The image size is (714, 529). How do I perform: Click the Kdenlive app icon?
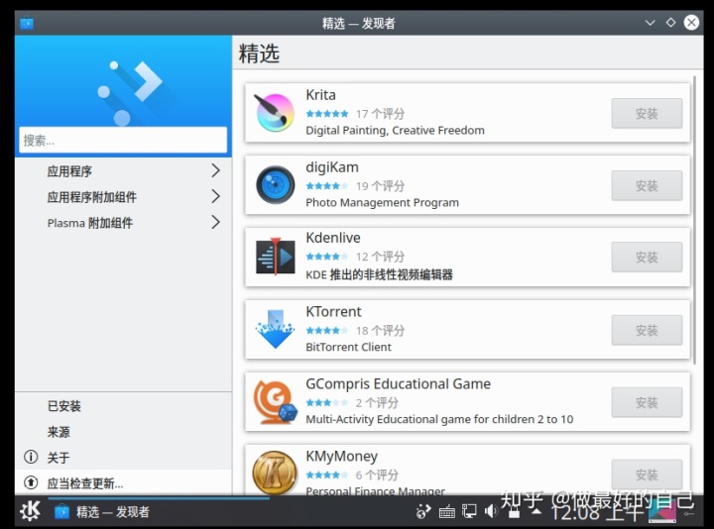275,257
